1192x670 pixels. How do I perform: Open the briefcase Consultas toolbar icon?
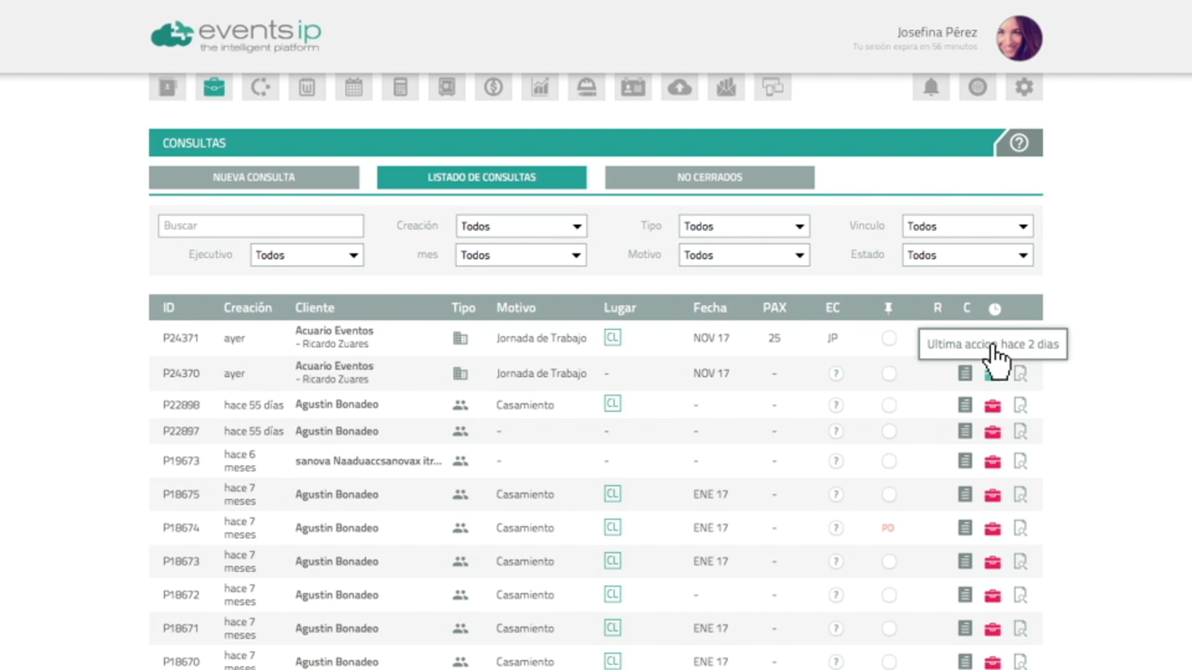[214, 87]
